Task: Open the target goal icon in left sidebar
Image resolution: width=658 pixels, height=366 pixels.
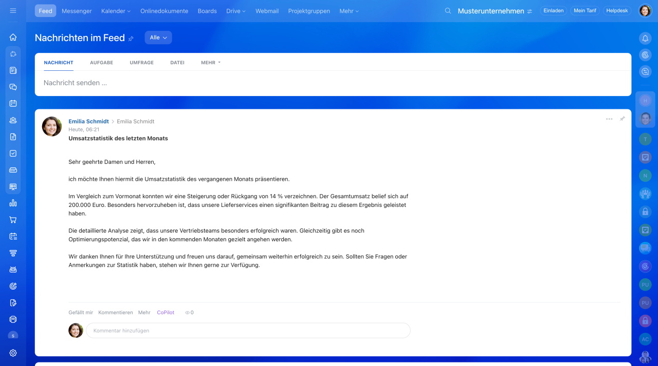Action: tap(13, 286)
